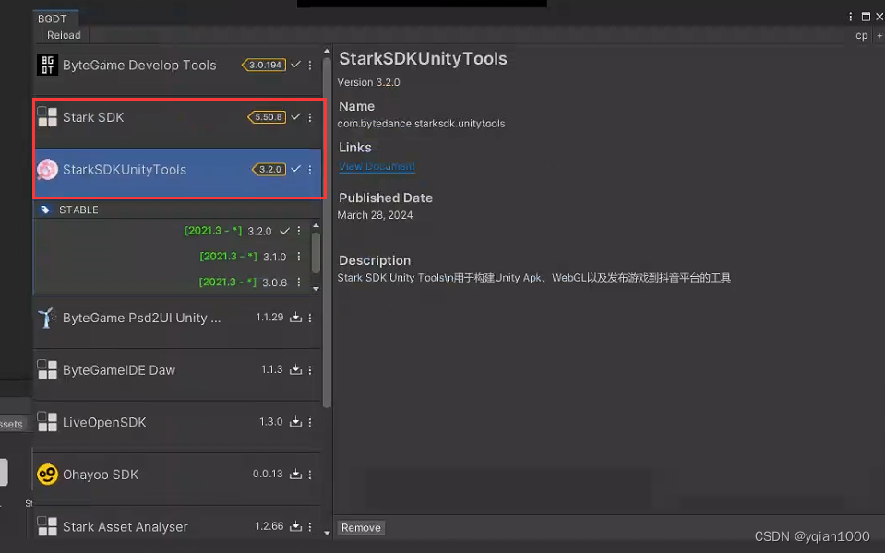Open options for version 3.1.0 row
Image resolution: width=885 pixels, height=553 pixels.
299,256
